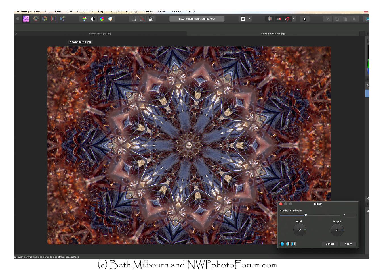Click the status bar effect parameters hint
The image size is (383, 270).
pos(47,257)
